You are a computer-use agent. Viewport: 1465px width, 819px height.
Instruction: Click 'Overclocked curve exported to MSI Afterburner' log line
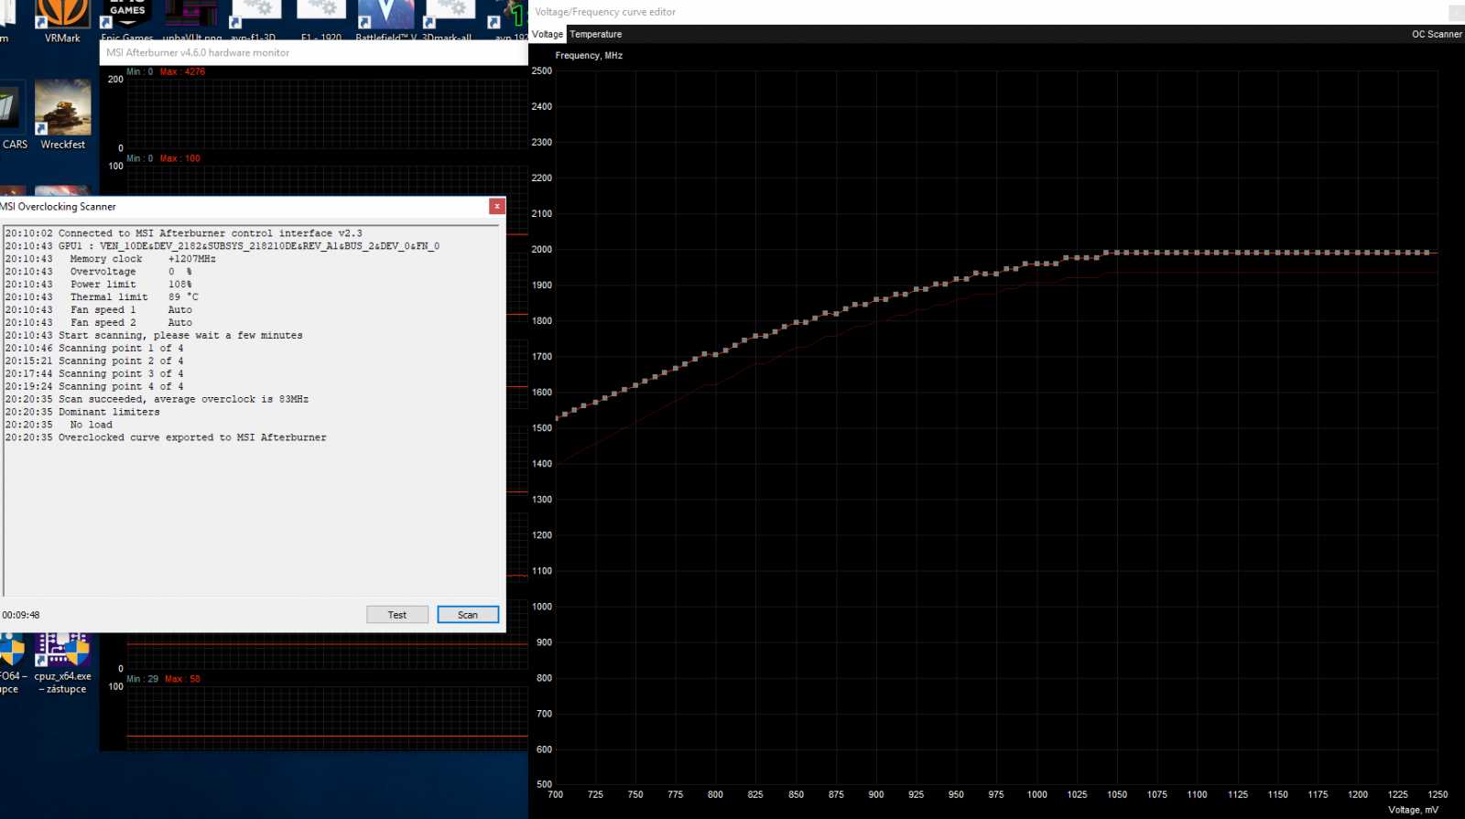[x=166, y=437]
